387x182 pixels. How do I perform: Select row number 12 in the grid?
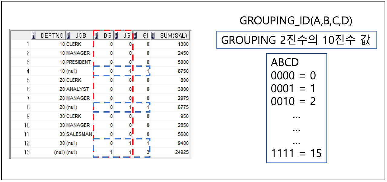(x=27, y=143)
